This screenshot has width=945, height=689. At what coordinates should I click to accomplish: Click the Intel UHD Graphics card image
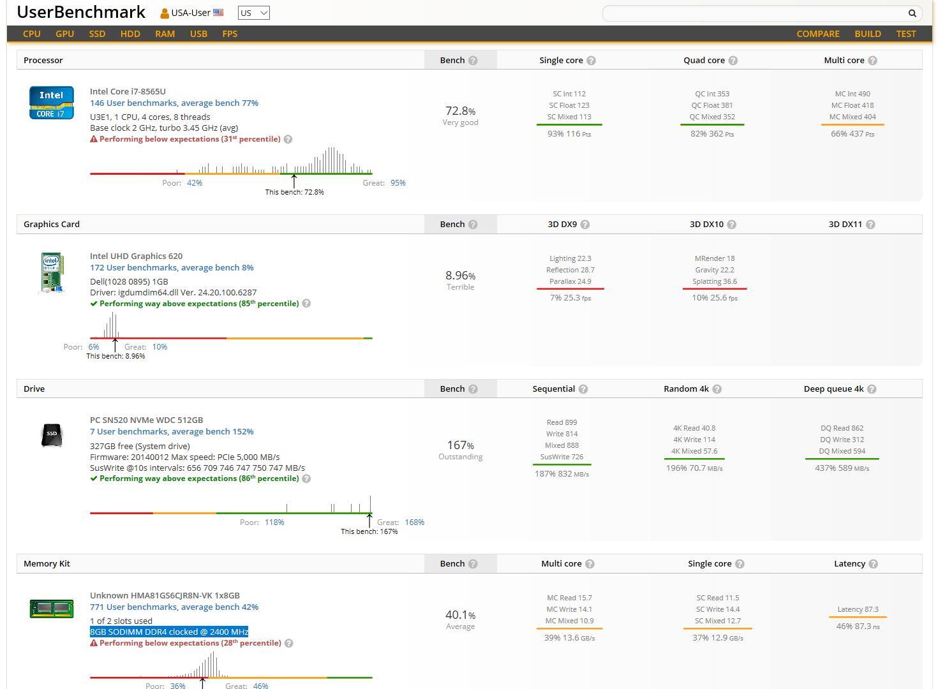(52, 272)
